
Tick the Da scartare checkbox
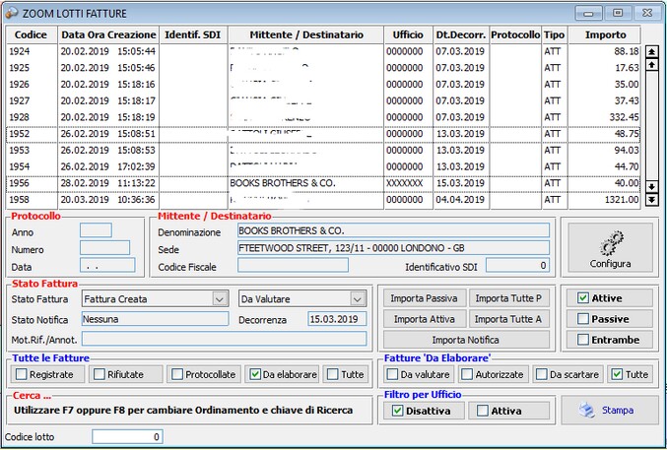pos(542,374)
